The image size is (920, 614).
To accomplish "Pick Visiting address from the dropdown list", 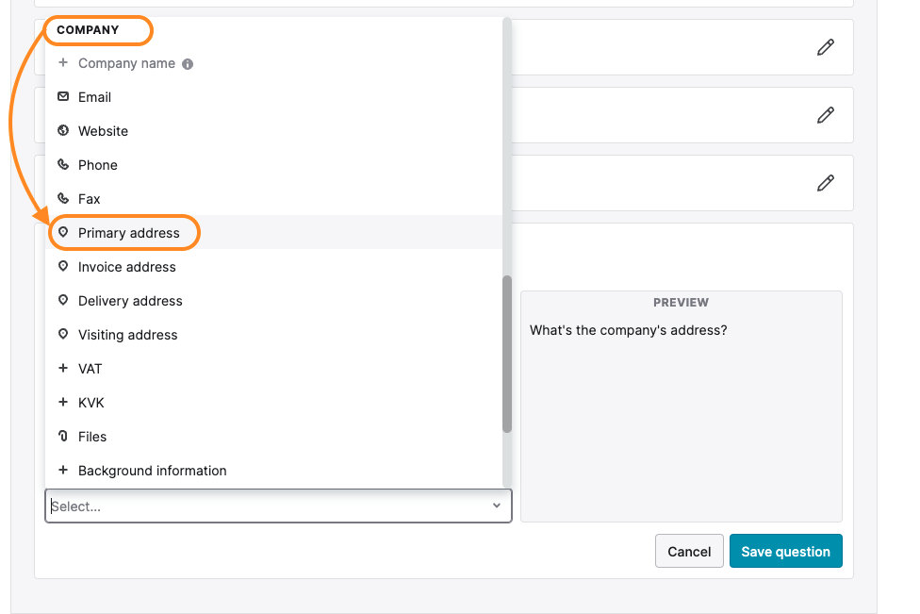I will pos(128,335).
